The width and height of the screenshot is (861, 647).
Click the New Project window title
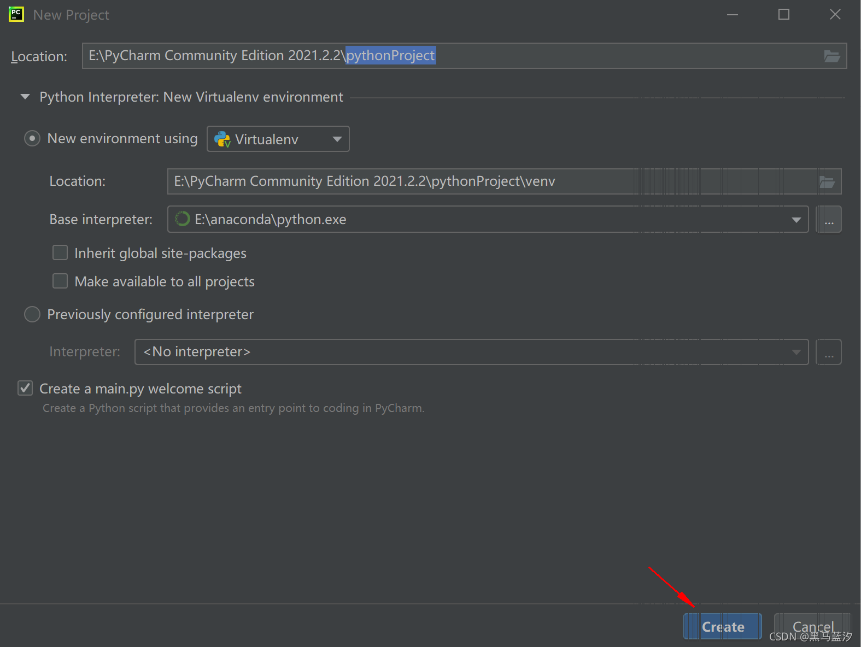[71, 15]
